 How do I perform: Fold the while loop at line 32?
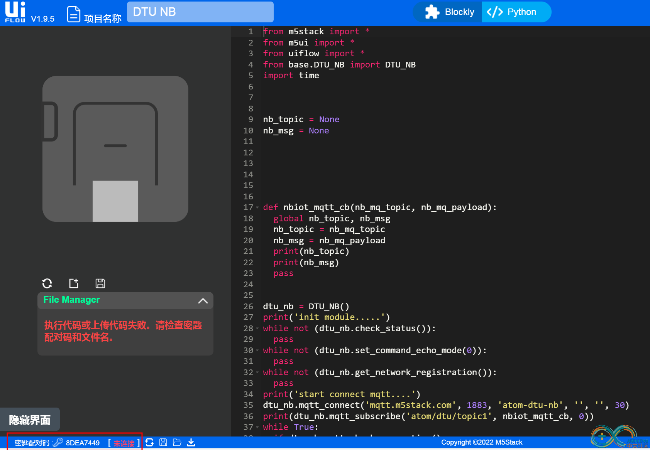point(257,372)
